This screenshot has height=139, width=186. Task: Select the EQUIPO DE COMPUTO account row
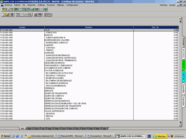89,96
